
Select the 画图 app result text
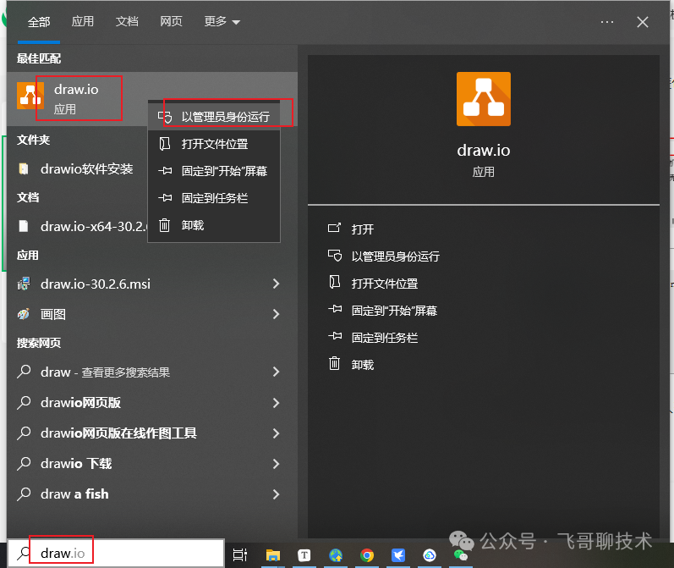tap(53, 315)
